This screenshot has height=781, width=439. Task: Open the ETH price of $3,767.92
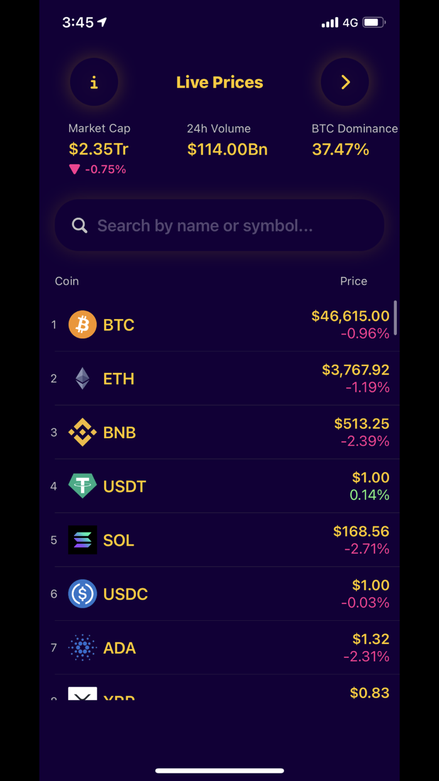(355, 370)
